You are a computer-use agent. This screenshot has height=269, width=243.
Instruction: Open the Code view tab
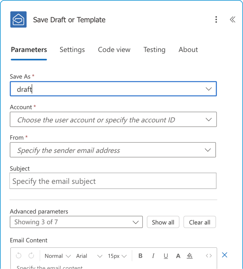point(114,50)
